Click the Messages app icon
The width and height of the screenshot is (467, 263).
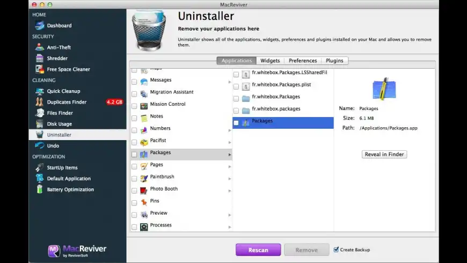tap(144, 82)
